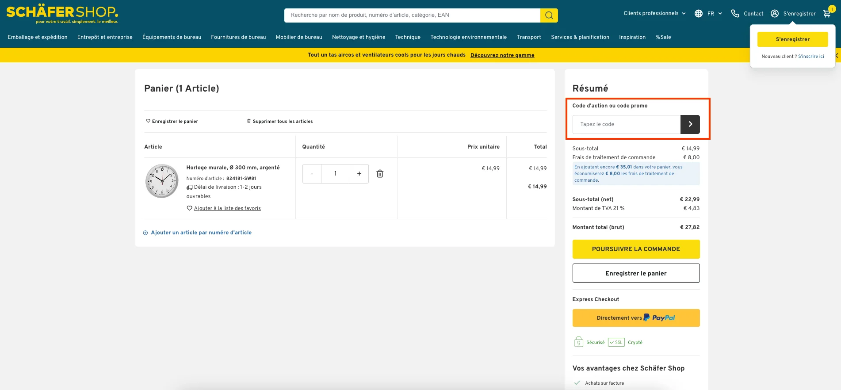Viewport: 841px width, 390px height.
Task: Click POURSUIVRE LA COMMANDE button
Action: [x=636, y=249]
